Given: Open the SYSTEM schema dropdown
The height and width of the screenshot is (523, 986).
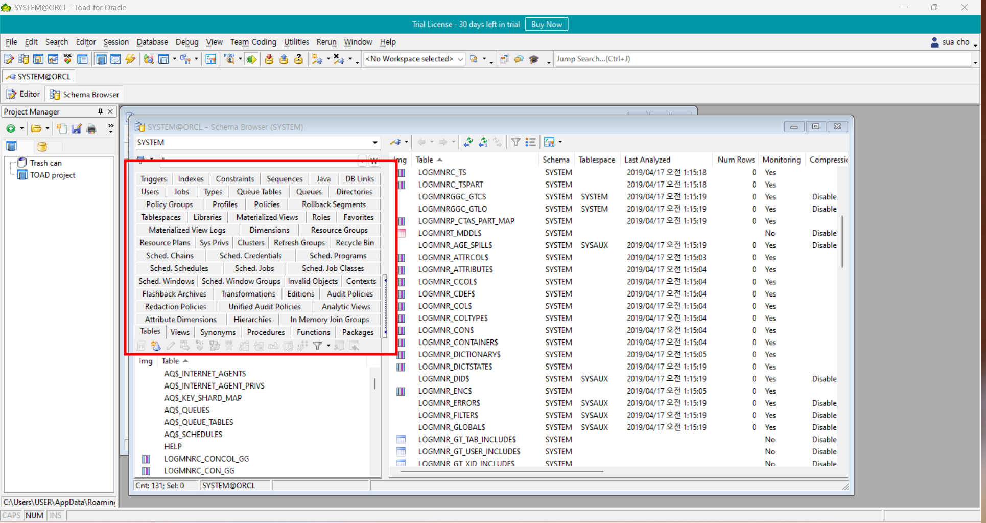Looking at the screenshot, I should 375,143.
